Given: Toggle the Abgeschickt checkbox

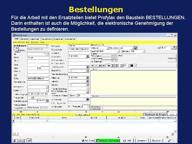Looking at the screenshot, I should [x=69, y=70].
